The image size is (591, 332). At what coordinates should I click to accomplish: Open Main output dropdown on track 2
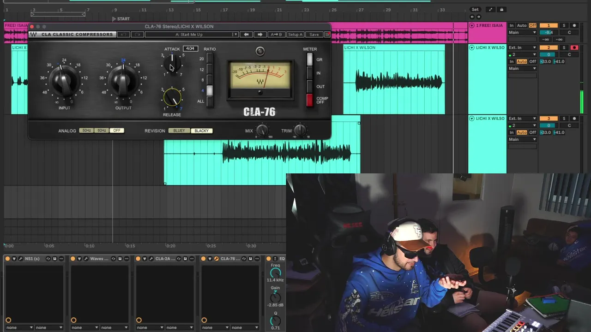[522, 68]
